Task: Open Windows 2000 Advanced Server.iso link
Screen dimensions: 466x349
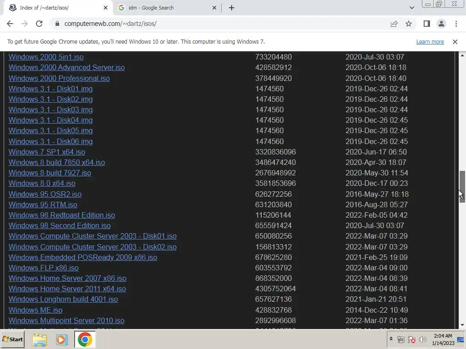Action: coord(66,68)
